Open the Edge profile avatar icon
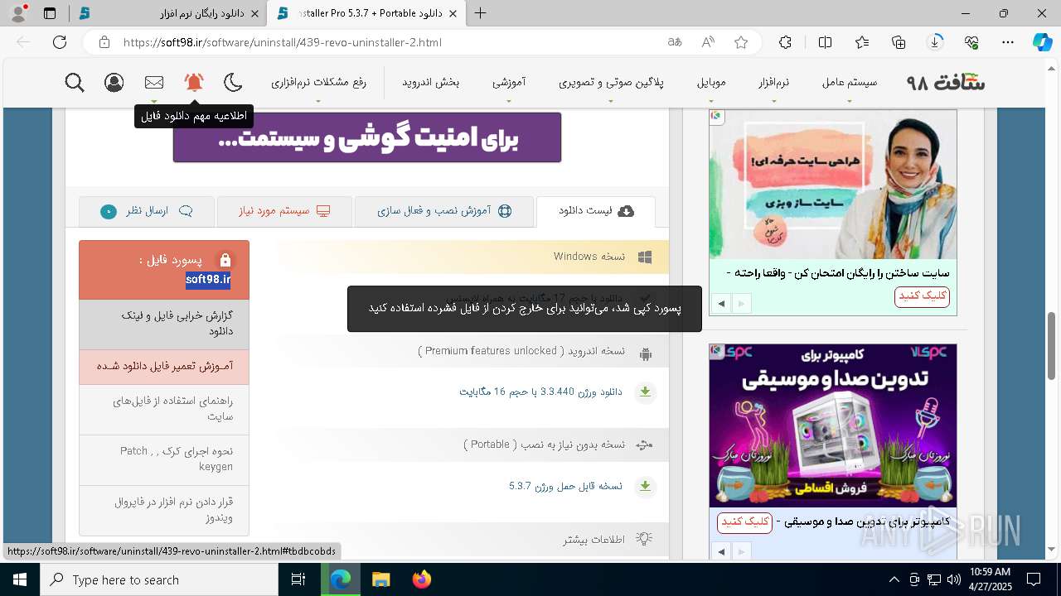Image resolution: width=1061 pixels, height=596 pixels. point(18,13)
